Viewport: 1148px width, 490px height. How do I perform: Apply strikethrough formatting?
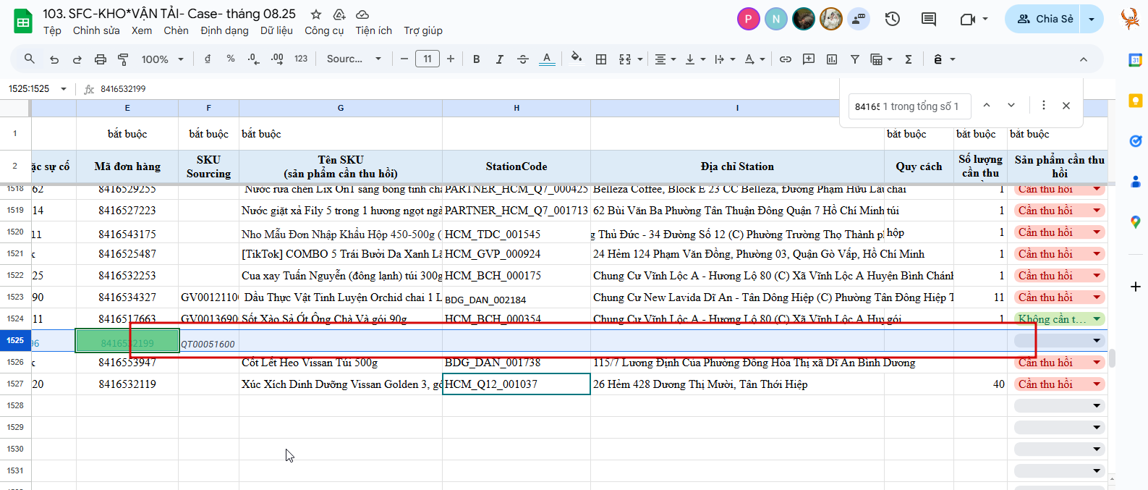(523, 59)
